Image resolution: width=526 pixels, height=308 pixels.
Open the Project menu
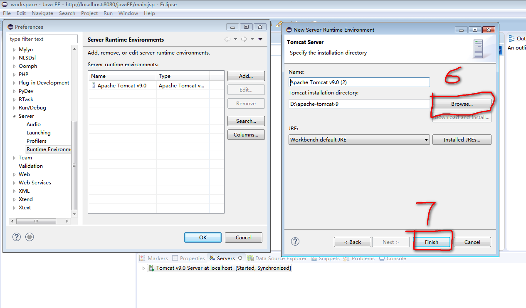point(89,13)
